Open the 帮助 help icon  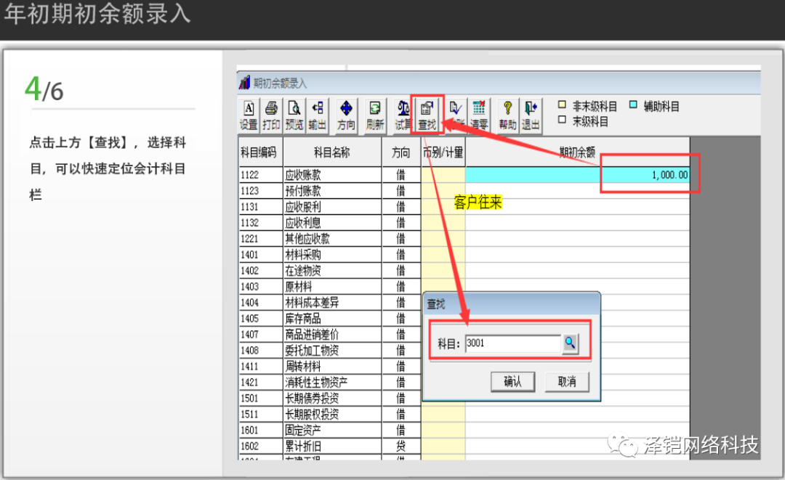(x=507, y=115)
